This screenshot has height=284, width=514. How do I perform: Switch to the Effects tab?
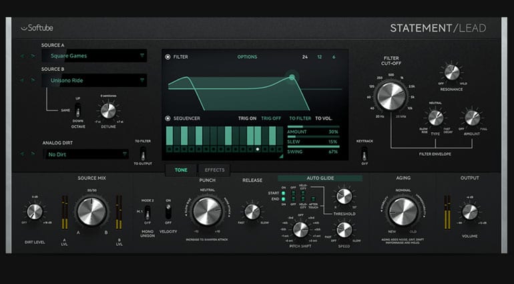tap(214, 170)
